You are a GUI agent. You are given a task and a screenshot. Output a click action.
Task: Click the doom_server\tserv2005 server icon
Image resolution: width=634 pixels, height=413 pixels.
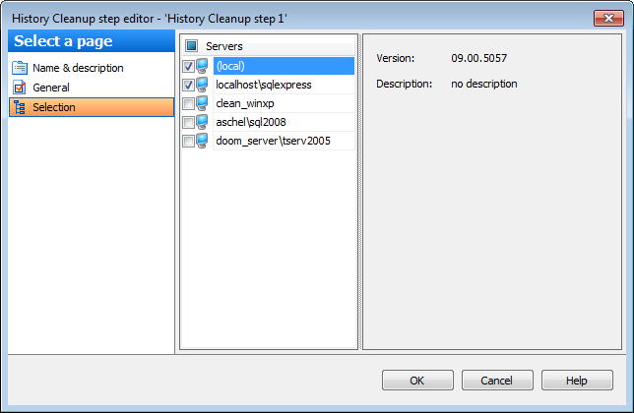click(x=202, y=141)
